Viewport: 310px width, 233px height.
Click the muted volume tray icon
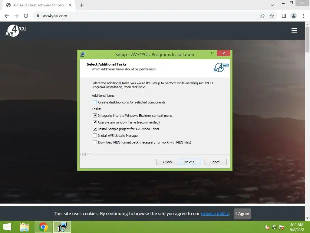[x=267, y=227]
